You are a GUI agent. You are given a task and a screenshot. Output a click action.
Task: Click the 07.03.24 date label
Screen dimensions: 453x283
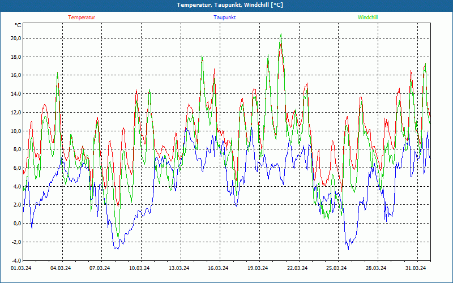(100, 268)
